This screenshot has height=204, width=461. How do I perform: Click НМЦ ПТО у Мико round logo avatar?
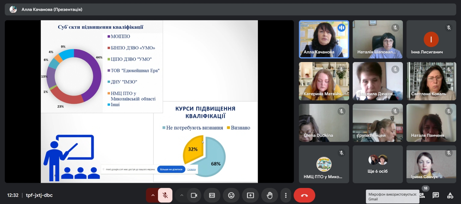click(x=324, y=164)
